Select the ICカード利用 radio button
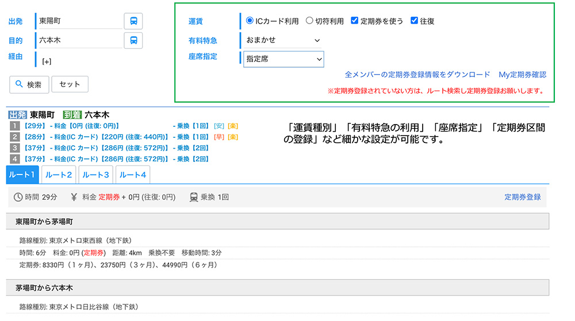The image size is (575, 321). coord(250,21)
